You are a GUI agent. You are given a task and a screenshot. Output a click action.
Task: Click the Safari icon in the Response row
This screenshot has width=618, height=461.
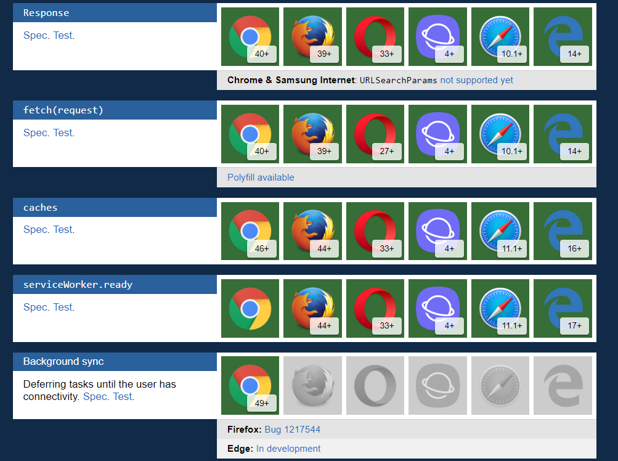tap(500, 37)
